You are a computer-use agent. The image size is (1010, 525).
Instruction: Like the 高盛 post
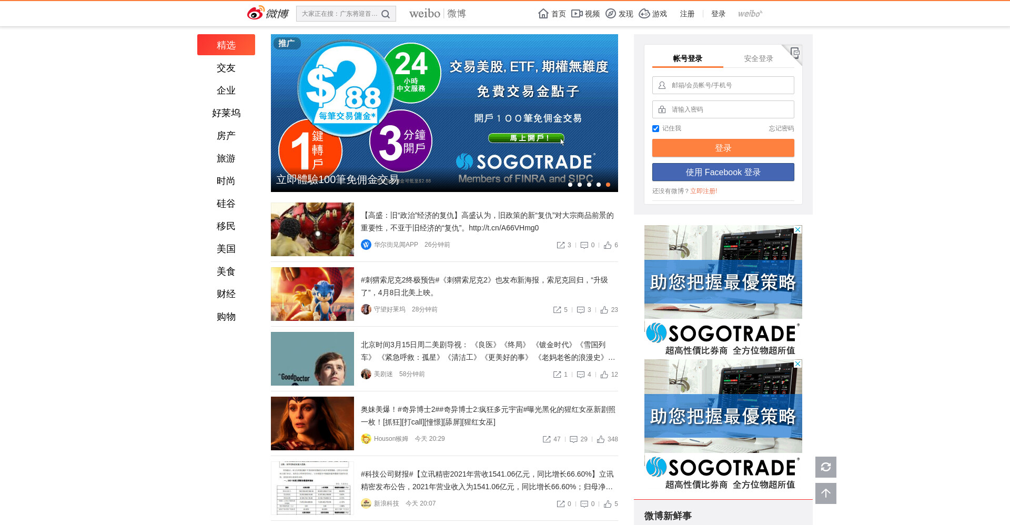point(608,245)
